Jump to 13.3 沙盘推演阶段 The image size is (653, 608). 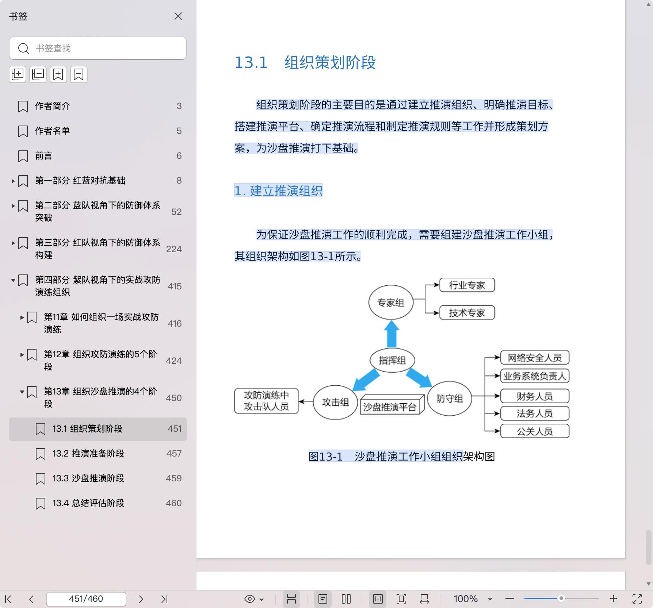[98, 478]
